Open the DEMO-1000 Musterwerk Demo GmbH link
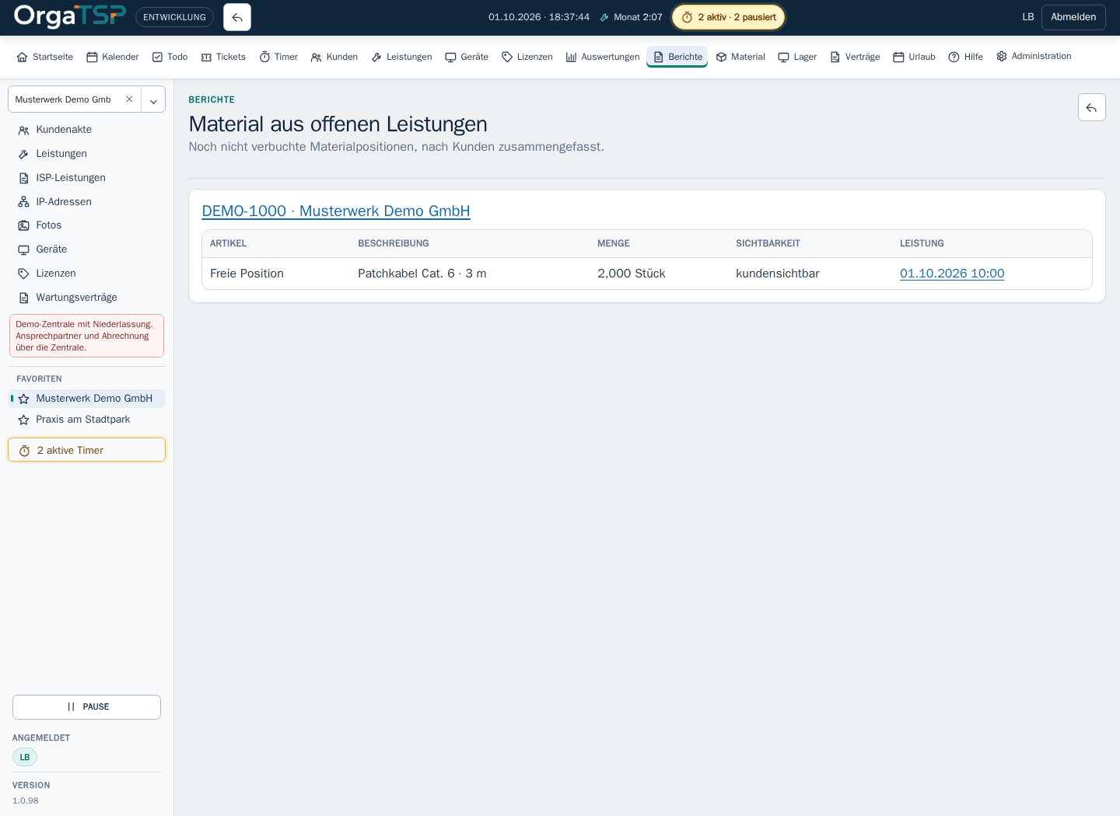The width and height of the screenshot is (1120, 816). click(x=336, y=211)
